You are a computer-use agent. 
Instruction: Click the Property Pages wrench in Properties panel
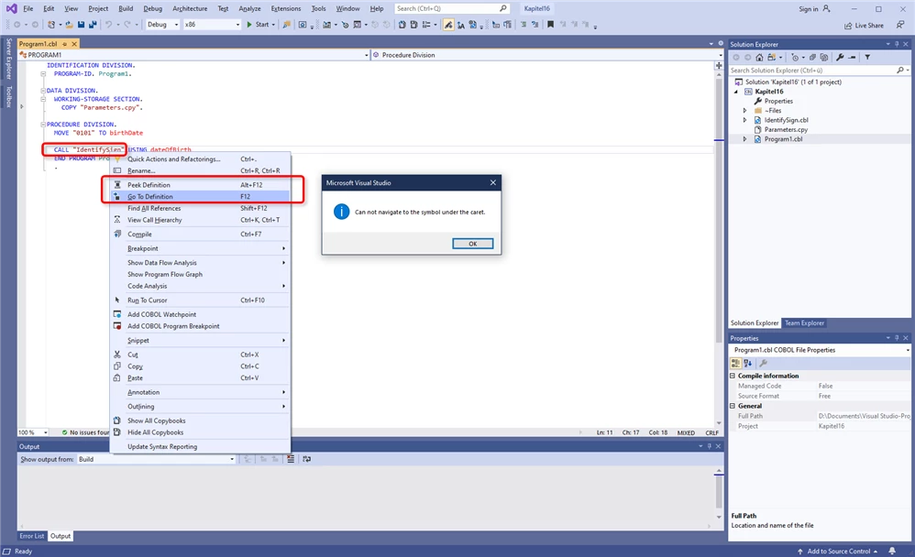click(764, 363)
